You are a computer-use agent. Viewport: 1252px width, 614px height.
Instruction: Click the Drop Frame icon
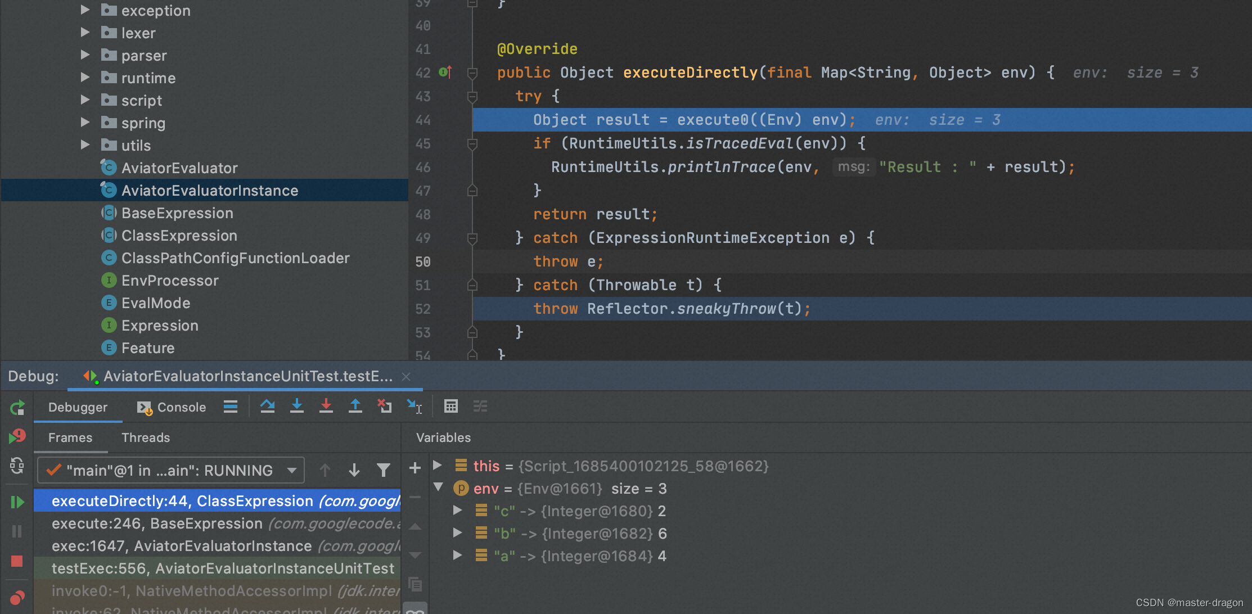tap(385, 406)
